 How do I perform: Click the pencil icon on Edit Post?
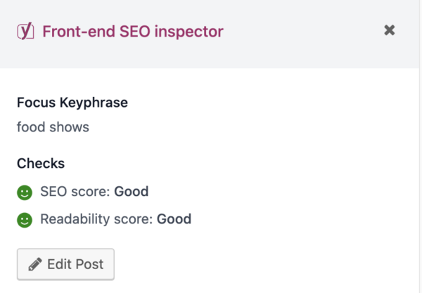coord(35,264)
